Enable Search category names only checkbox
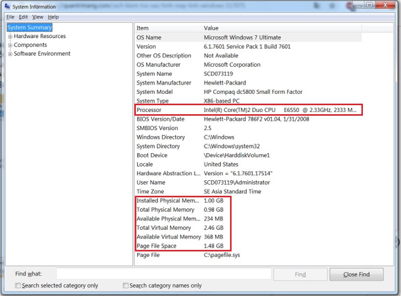The image size is (401, 296). [x=126, y=285]
